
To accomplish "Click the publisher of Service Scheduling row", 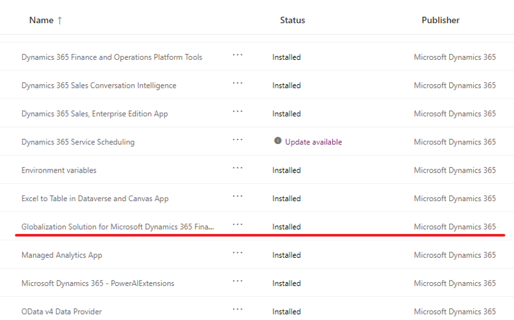I will [x=455, y=142].
